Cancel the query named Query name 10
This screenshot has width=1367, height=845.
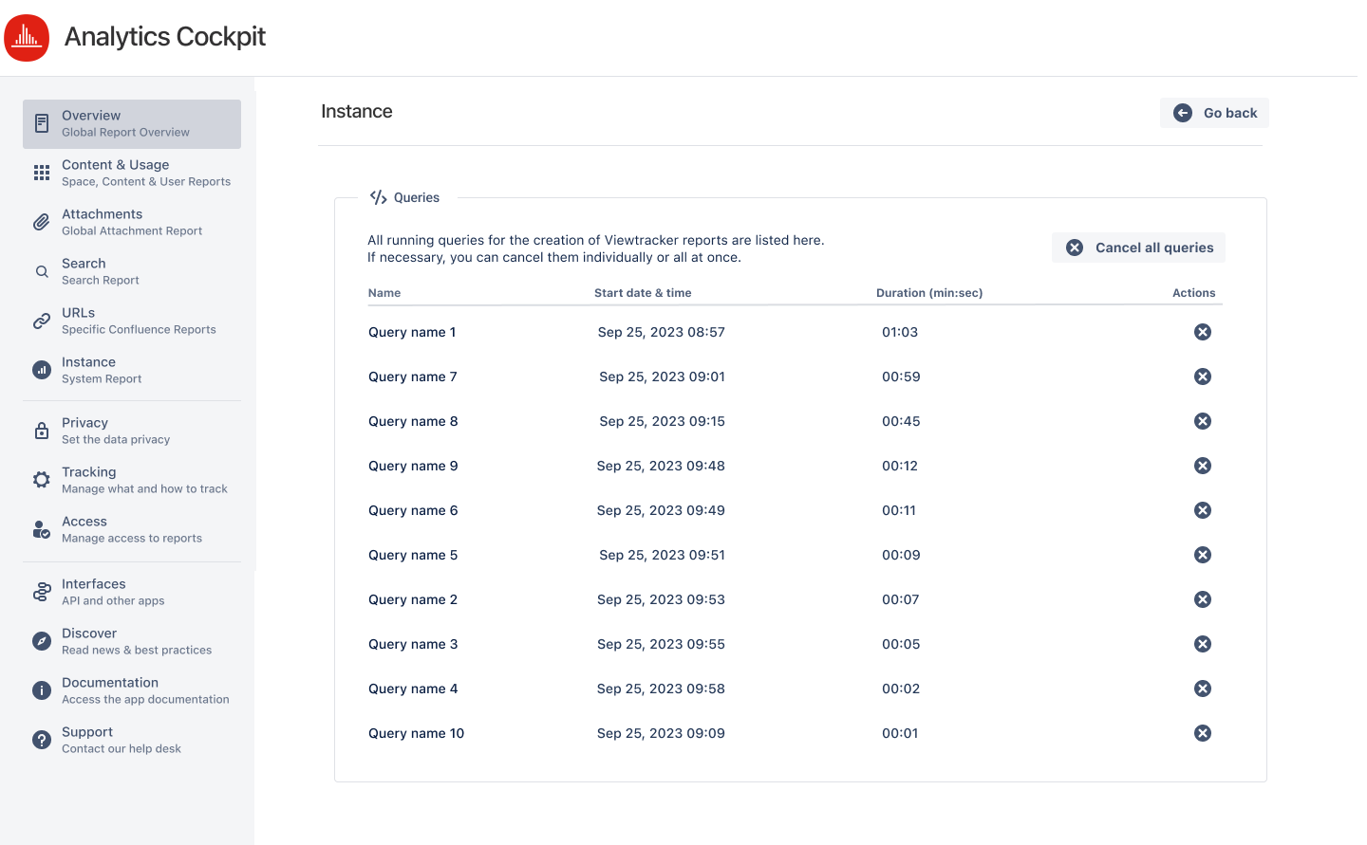pyautogui.click(x=1202, y=732)
